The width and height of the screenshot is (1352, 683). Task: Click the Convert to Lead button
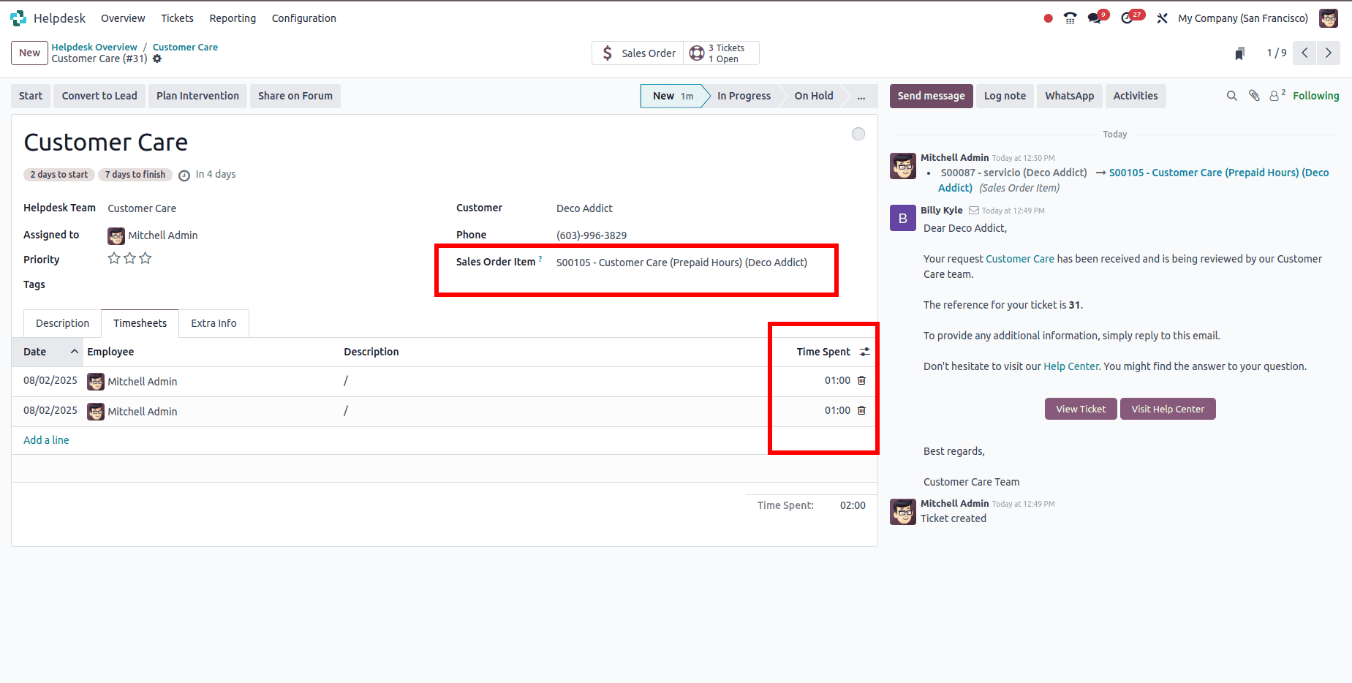point(99,96)
